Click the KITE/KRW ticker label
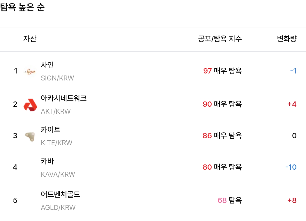Image resolution: width=306 pixels, height=221 pixels. 57,143
